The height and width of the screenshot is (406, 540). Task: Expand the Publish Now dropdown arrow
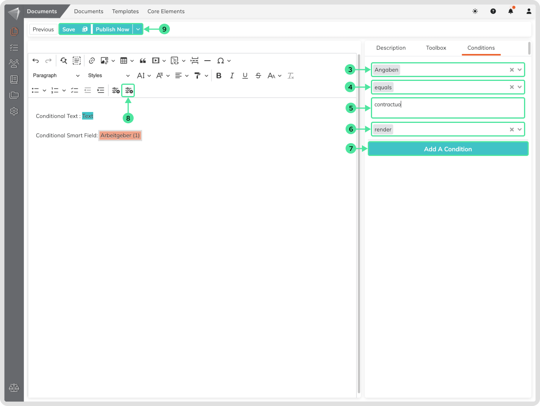138,29
